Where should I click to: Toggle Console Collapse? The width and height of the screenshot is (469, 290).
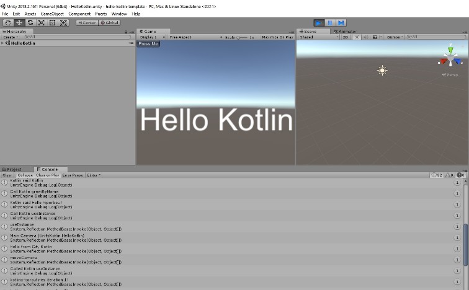click(25, 175)
